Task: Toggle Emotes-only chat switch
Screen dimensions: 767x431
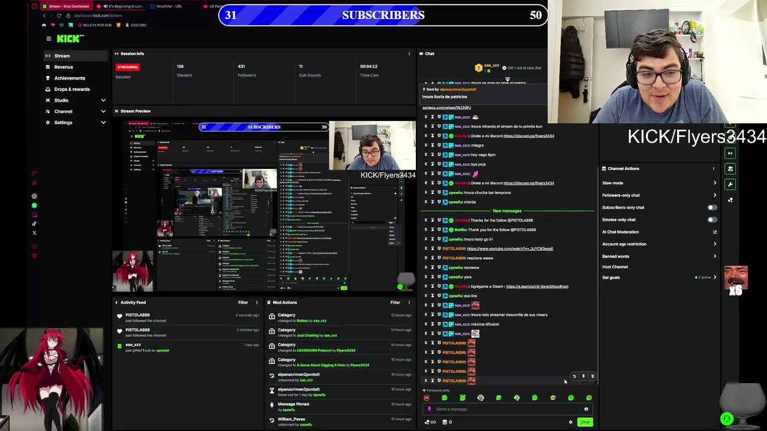Action: click(711, 220)
